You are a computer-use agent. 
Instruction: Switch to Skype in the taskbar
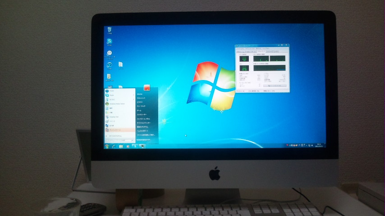pos(135,146)
